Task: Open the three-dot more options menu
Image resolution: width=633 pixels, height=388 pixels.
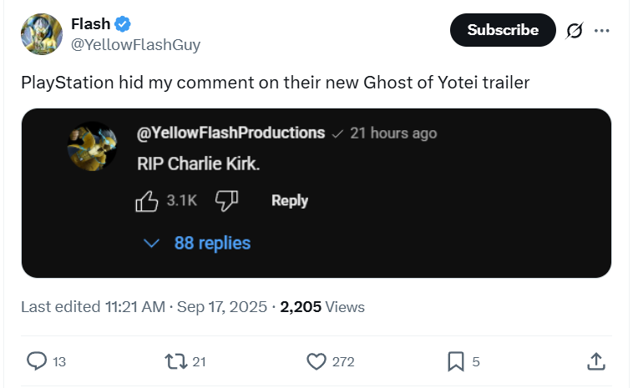Action: tap(601, 31)
